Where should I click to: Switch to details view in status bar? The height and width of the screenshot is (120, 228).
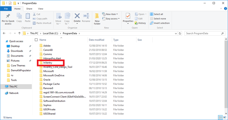coord(220,117)
